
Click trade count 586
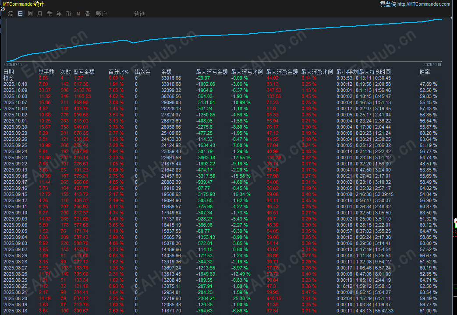64,90
